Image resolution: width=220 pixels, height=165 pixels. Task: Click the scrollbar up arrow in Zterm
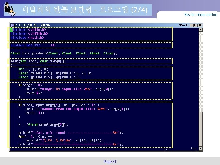(x=200, y=30)
